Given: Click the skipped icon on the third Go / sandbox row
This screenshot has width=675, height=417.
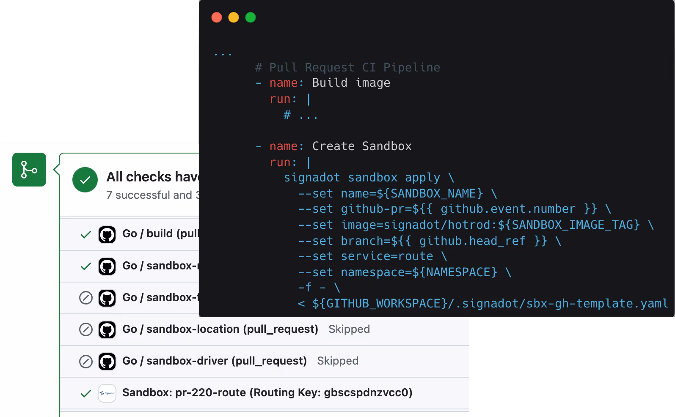Looking at the screenshot, I should click(x=86, y=298).
